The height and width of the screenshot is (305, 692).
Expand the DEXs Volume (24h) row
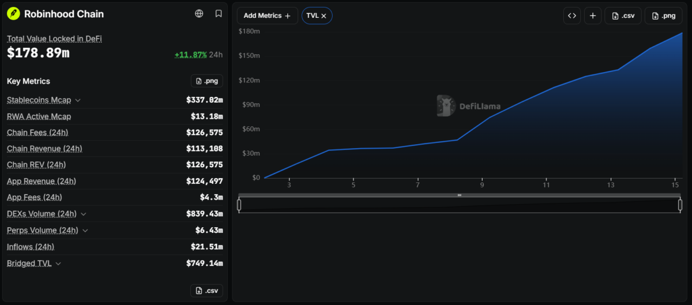(84, 214)
